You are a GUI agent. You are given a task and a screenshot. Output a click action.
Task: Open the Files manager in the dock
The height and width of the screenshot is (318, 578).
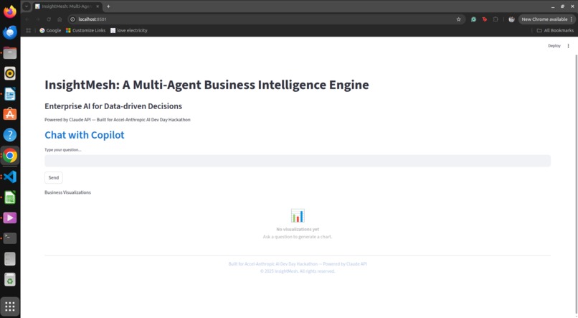click(10, 53)
